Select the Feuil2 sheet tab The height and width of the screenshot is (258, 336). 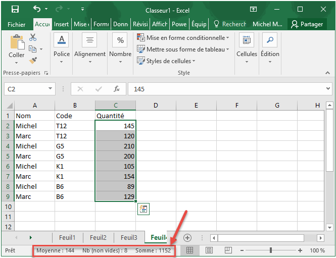98,237
